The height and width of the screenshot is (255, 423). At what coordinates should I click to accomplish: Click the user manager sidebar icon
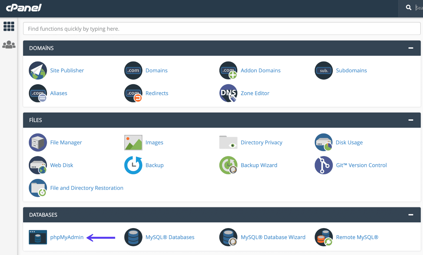9,44
